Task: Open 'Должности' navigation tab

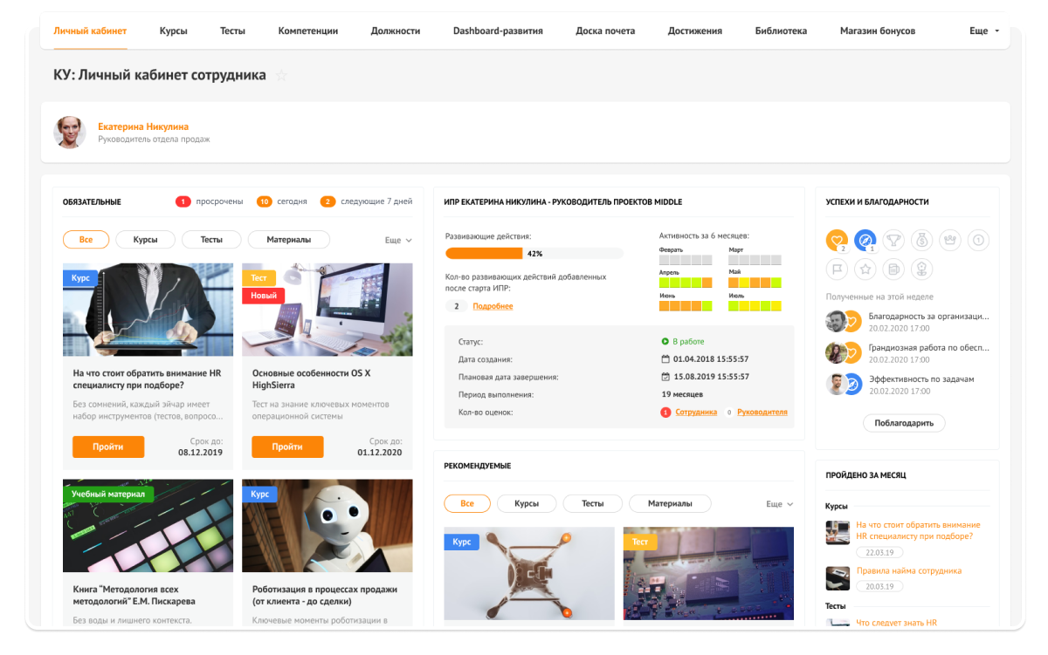Action: pos(395,31)
